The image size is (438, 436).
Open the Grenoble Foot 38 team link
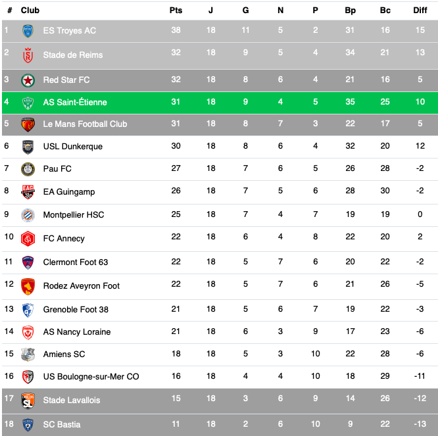[x=76, y=309]
